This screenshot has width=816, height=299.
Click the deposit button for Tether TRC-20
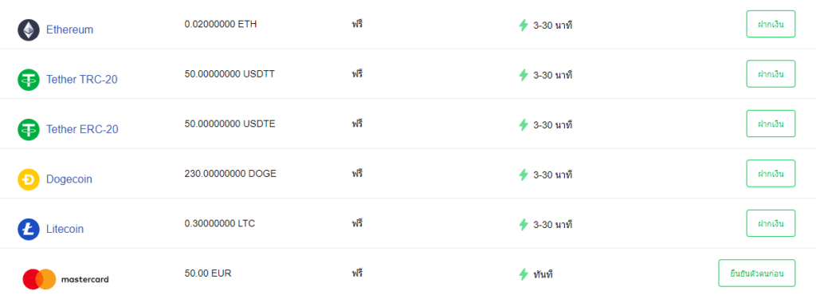771,73
